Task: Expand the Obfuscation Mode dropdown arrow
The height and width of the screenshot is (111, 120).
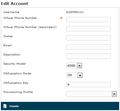Action: click(80, 75)
